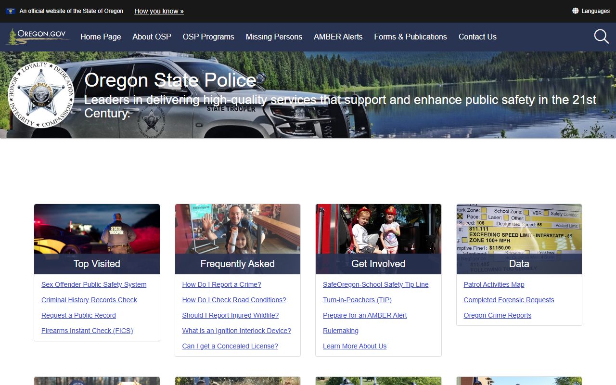Click the Oregon.gov logo
This screenshot has height=385, width=616.
38,37
